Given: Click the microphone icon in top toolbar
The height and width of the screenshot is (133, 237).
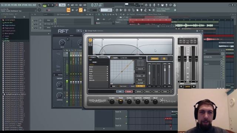Looking at the screenshot, I should pyautogui.click(x=154, y=5).
